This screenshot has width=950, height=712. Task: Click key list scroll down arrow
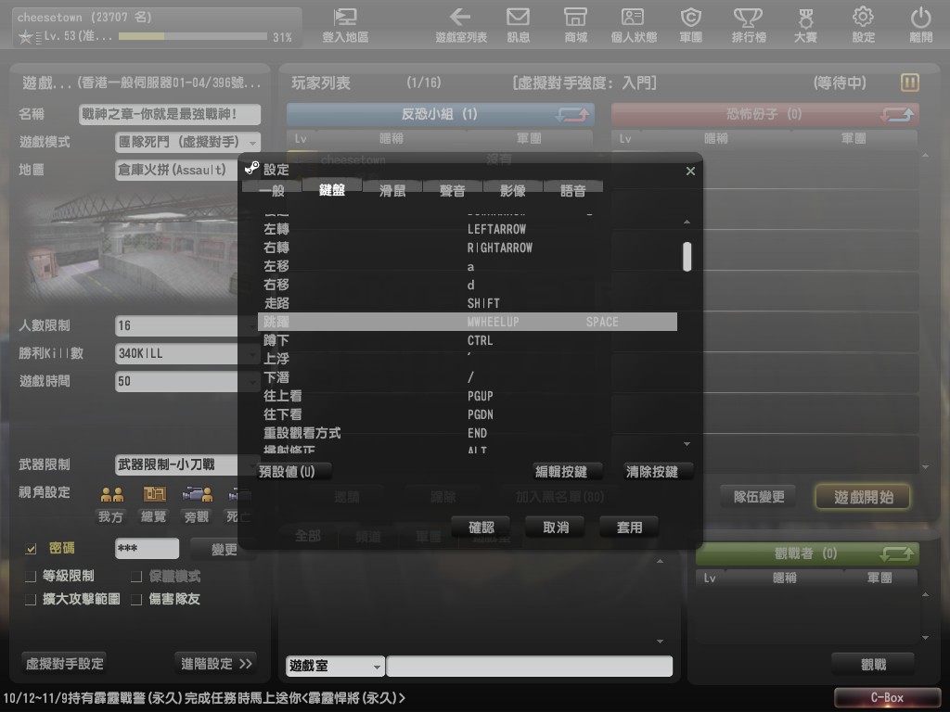click(687, 444)
